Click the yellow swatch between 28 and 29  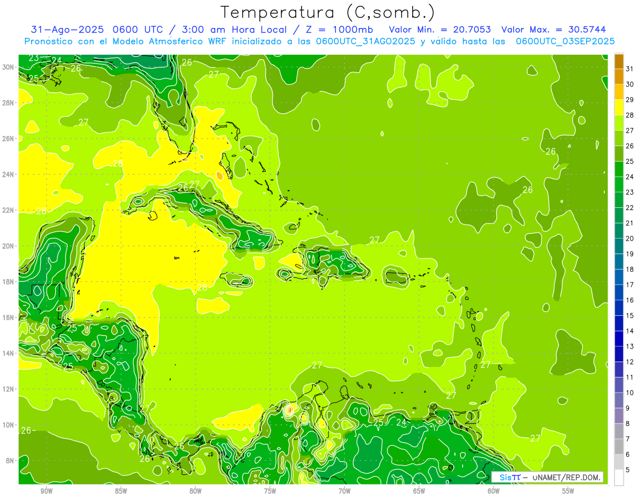pos(619,107)
